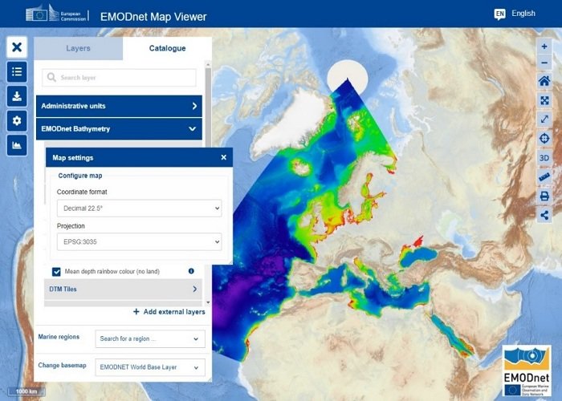Switch to the Layers tab
This screenshot has width=562, height=401.
click(x=78, y=48)
